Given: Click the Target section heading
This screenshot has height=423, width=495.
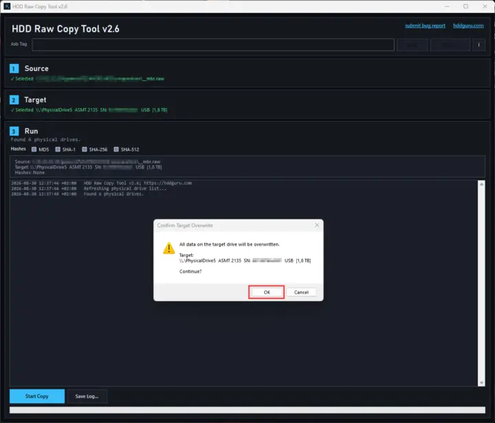Looking at the screenshot, I should 35,100.
